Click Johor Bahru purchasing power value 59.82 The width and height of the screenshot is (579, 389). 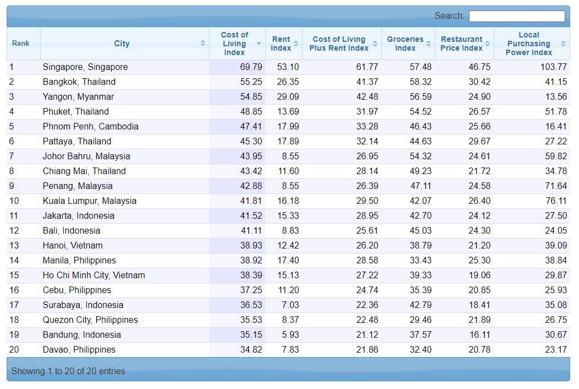coord(556,156)
